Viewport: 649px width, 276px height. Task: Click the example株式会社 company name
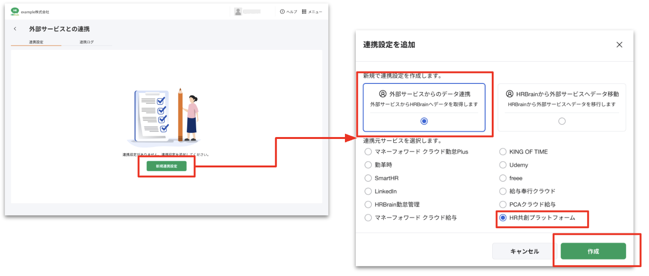(35, 12)
